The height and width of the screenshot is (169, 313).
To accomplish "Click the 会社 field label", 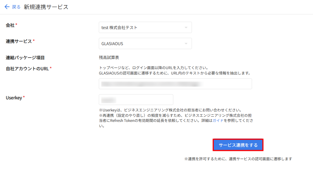I will [x=10, y=25].
